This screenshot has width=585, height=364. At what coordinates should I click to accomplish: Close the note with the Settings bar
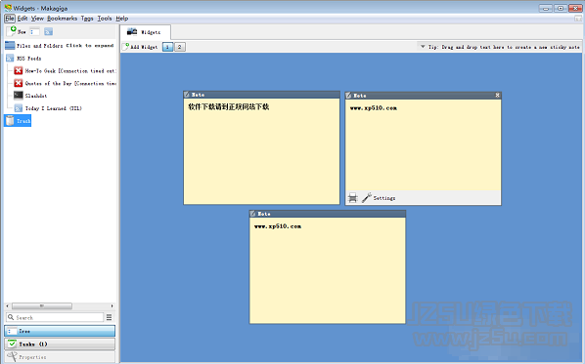pos(497,96)
